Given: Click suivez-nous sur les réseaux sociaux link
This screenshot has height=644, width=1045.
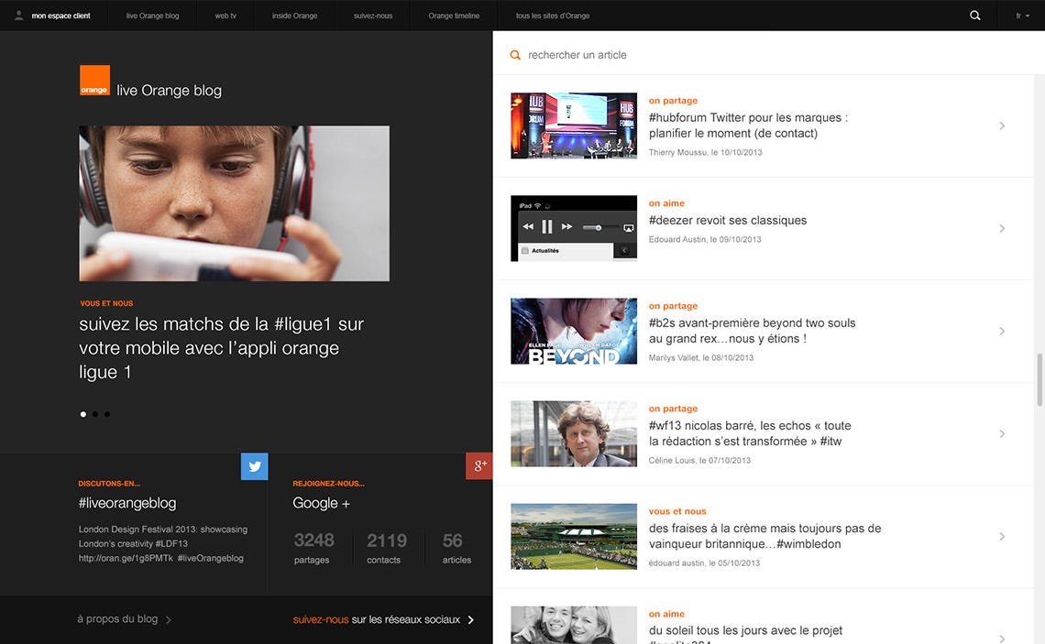Looking at the screenshot, I should (x=377, y=619).
